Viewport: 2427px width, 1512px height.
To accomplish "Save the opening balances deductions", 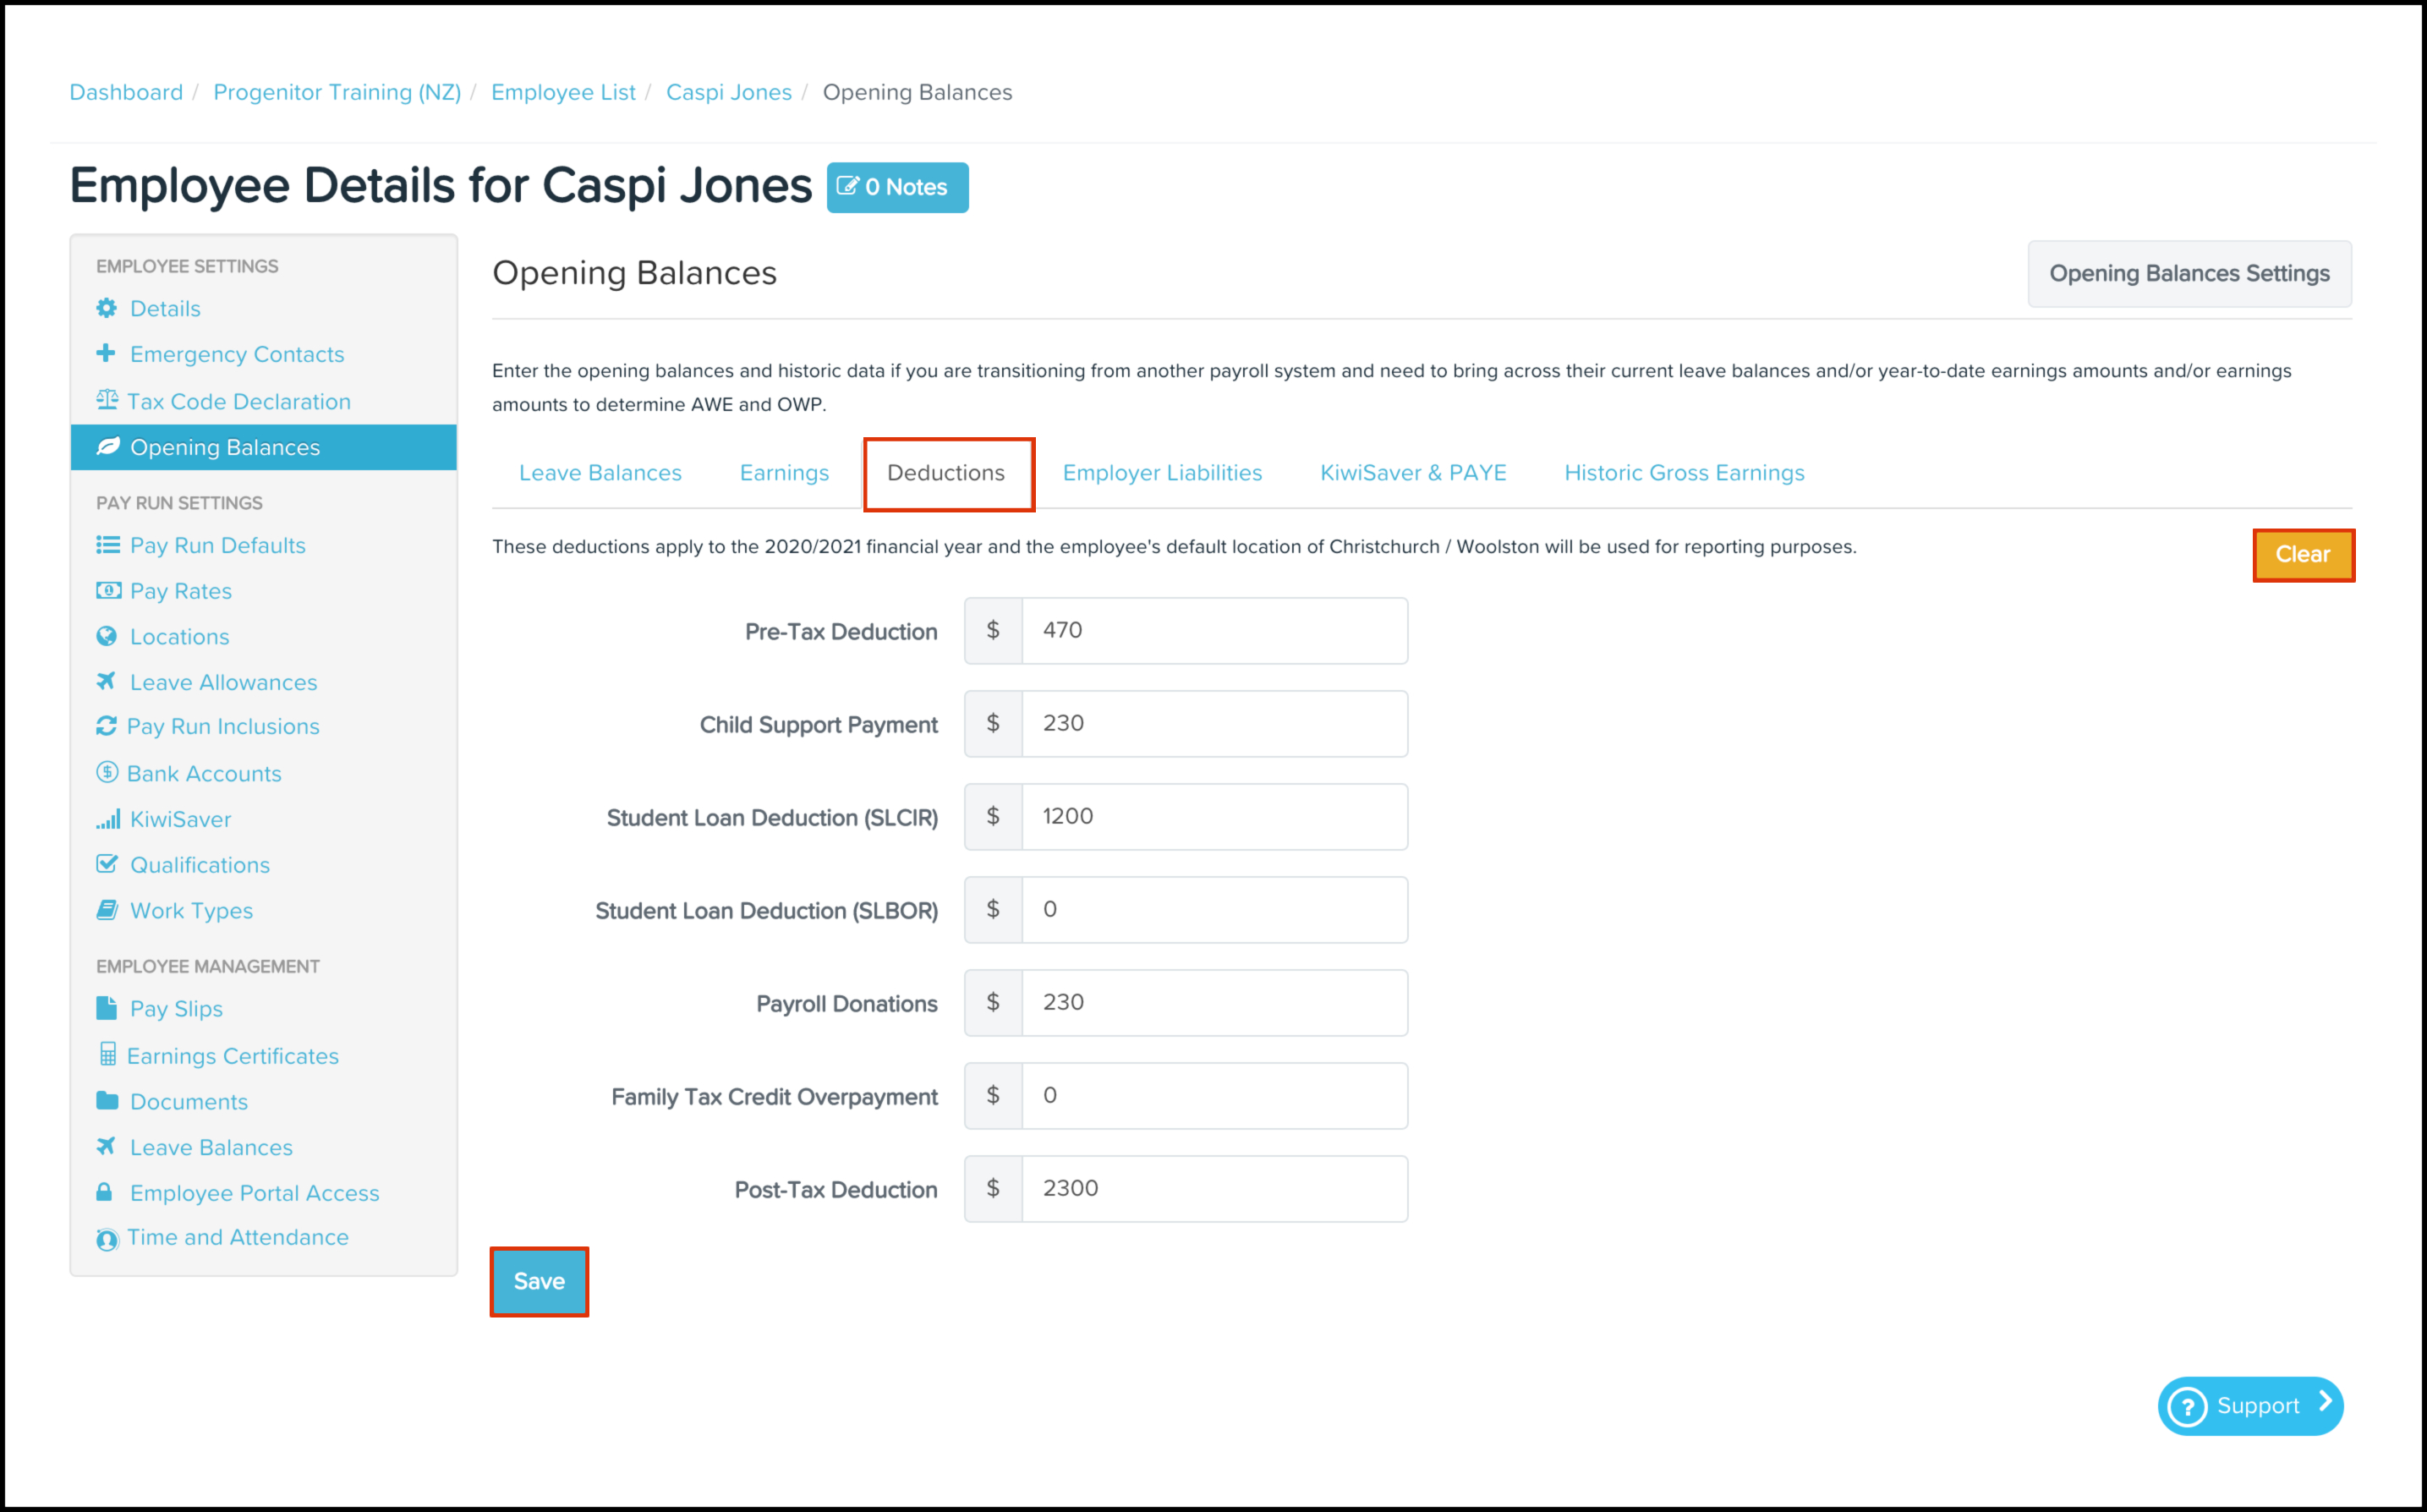I will (x=538, y=1280).
